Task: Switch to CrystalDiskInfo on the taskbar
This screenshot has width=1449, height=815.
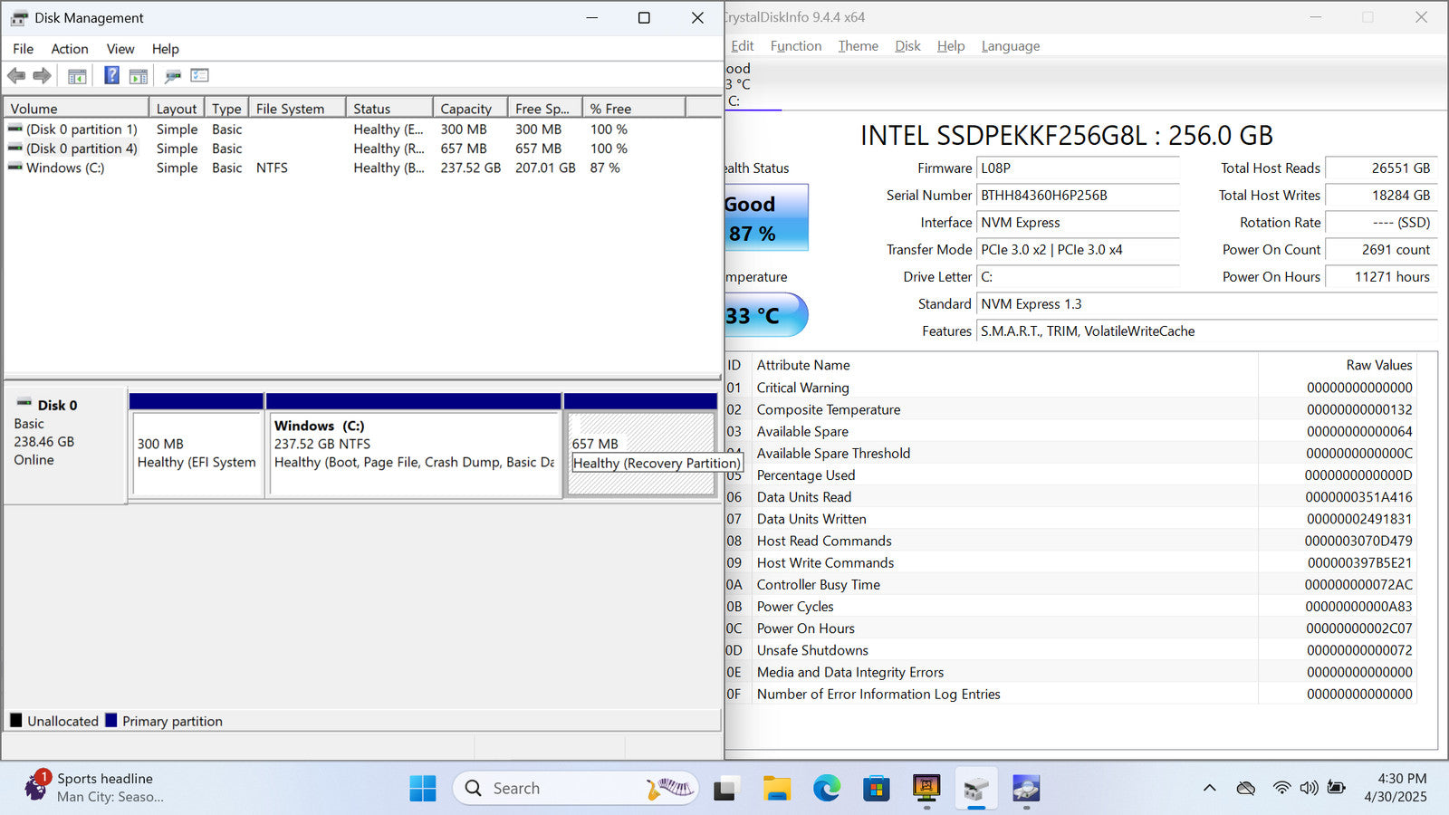Action: (x=1026, y=789)
